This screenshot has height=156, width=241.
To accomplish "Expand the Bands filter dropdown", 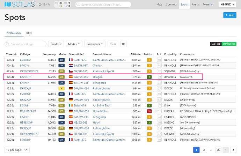I will point(56,44).
